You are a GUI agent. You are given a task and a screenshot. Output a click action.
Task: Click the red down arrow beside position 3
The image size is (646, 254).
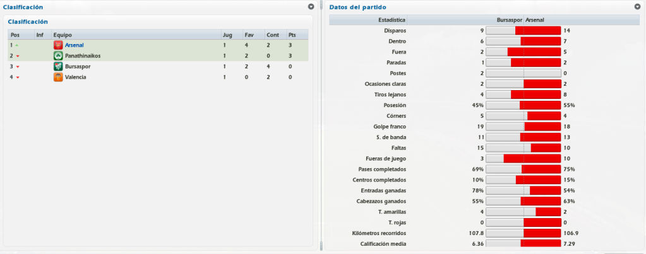17,67
